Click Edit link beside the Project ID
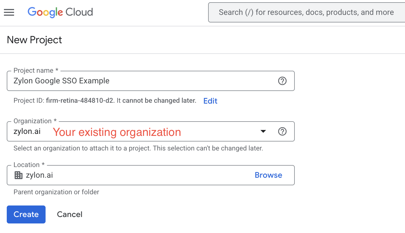 210,101
